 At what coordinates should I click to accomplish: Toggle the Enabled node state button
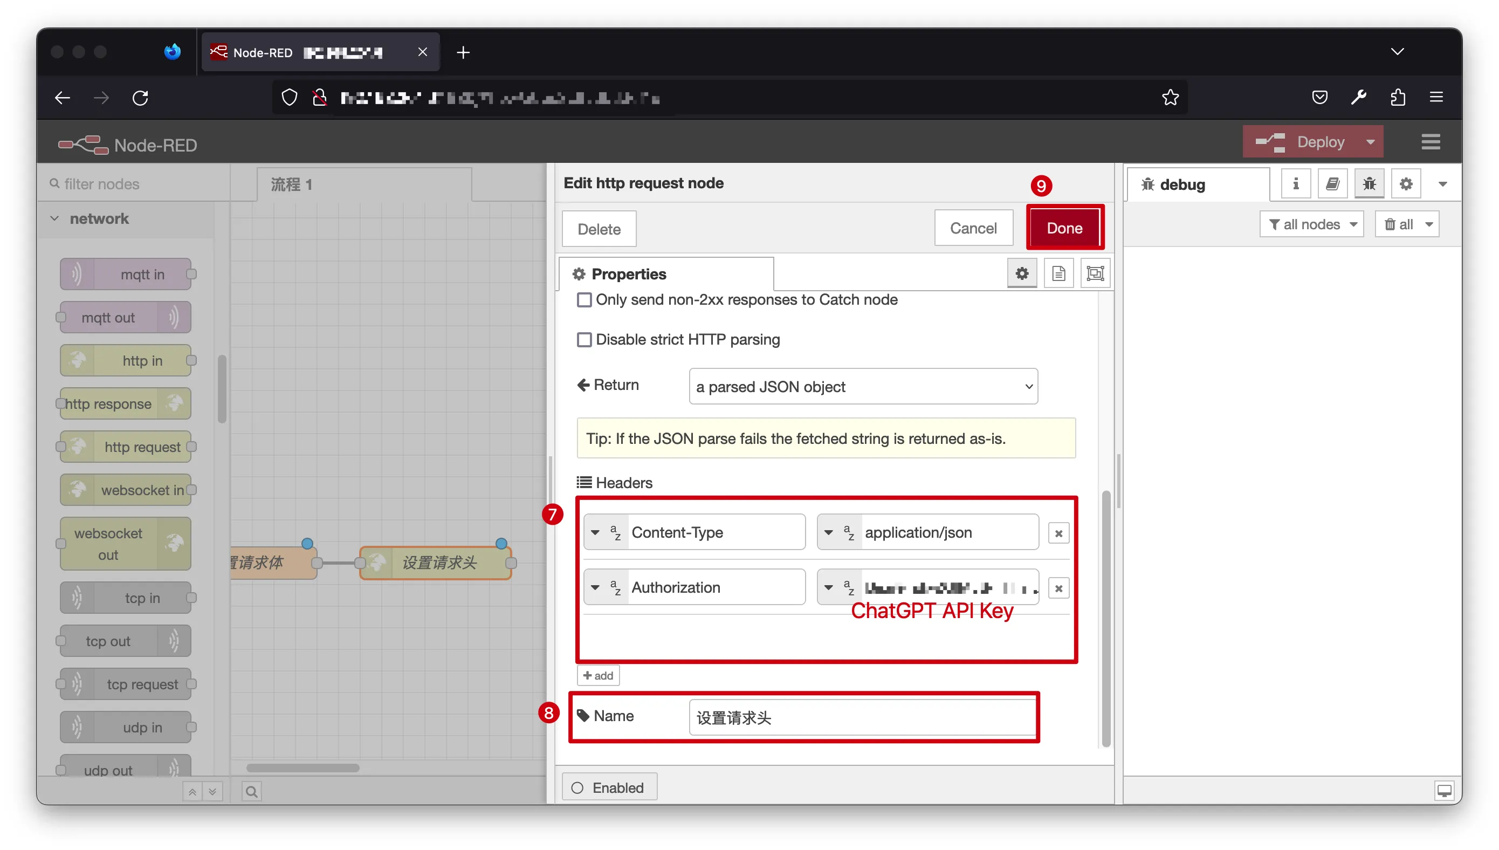(609, 787)
